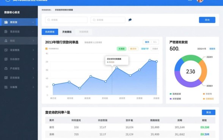Click the fifth sidebar item's icon
The width and height of the screenshot is (223, 140).
click(x=6, y=59)
